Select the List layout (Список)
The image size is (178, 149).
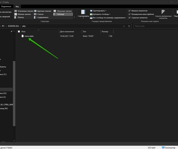click(x=39, y=14)
